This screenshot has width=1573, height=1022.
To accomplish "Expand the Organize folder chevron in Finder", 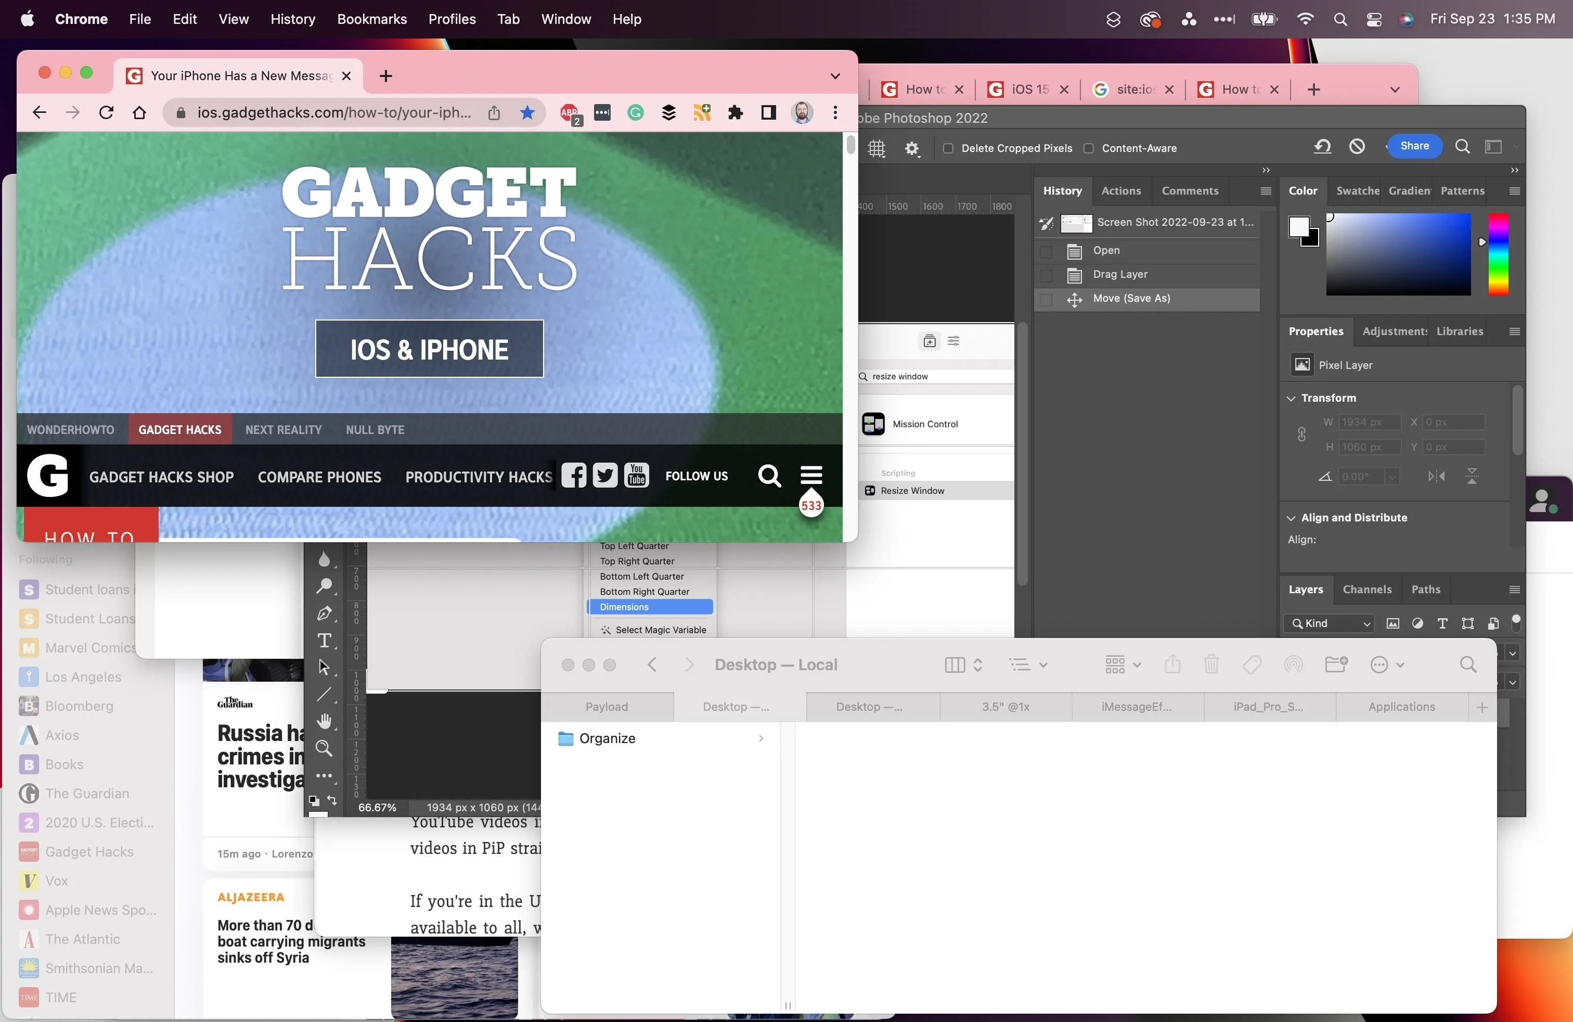I will tap(760, 738).
